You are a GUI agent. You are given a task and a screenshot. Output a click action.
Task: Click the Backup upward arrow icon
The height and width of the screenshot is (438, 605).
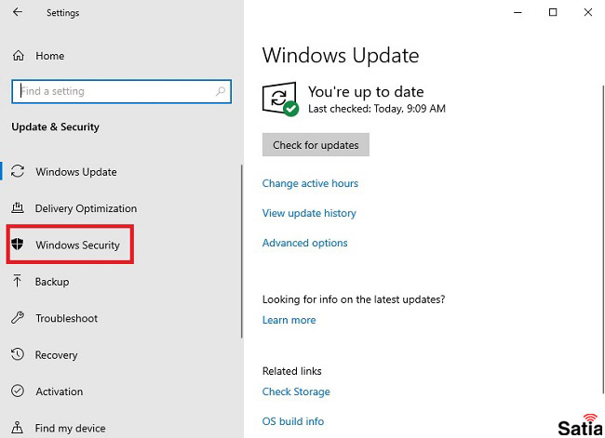click(18, 281)
